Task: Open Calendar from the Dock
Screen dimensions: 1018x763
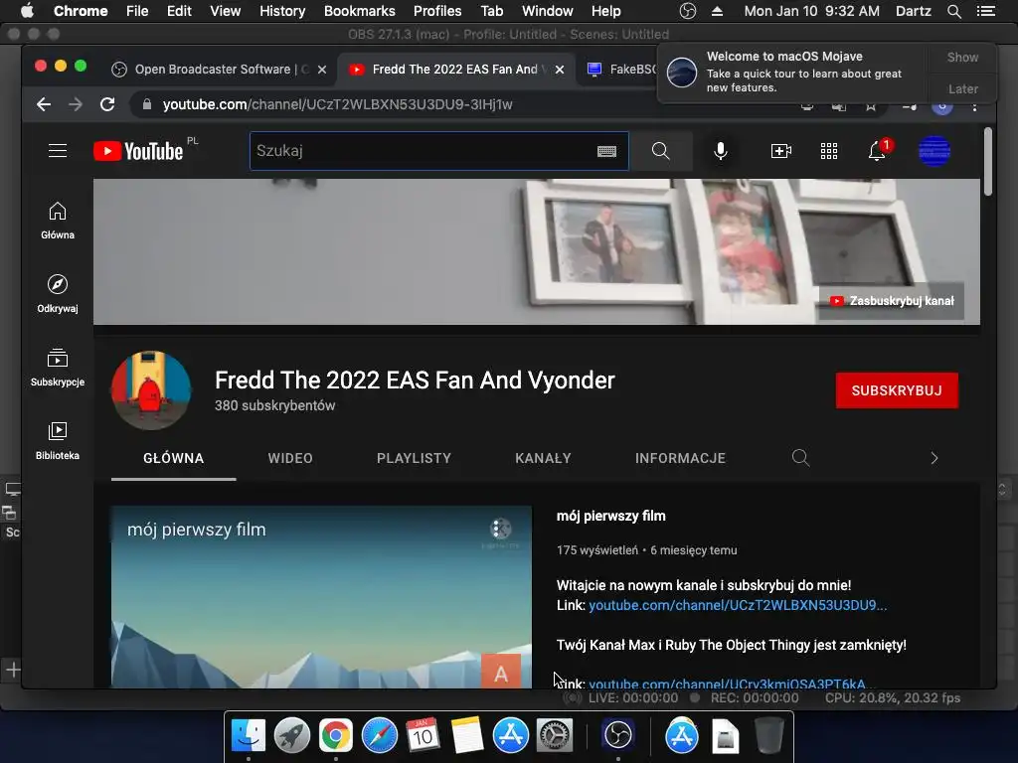Action: pos(423,735)
